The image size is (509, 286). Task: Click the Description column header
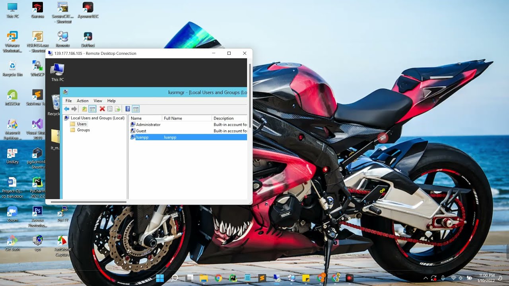point(229,118)
